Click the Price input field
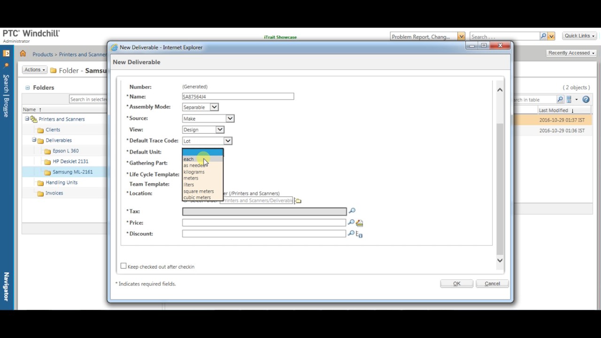 tap(264, 223)
